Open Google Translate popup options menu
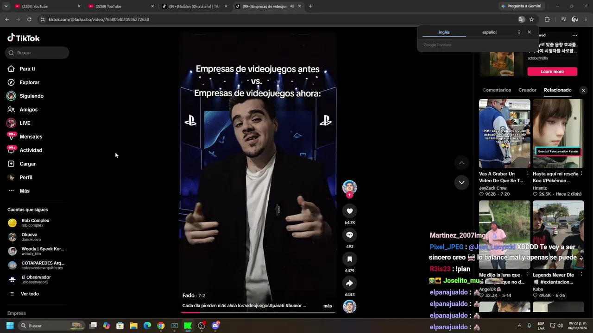The height and width of the screenshot is (333, 593). tap(519, 32)
